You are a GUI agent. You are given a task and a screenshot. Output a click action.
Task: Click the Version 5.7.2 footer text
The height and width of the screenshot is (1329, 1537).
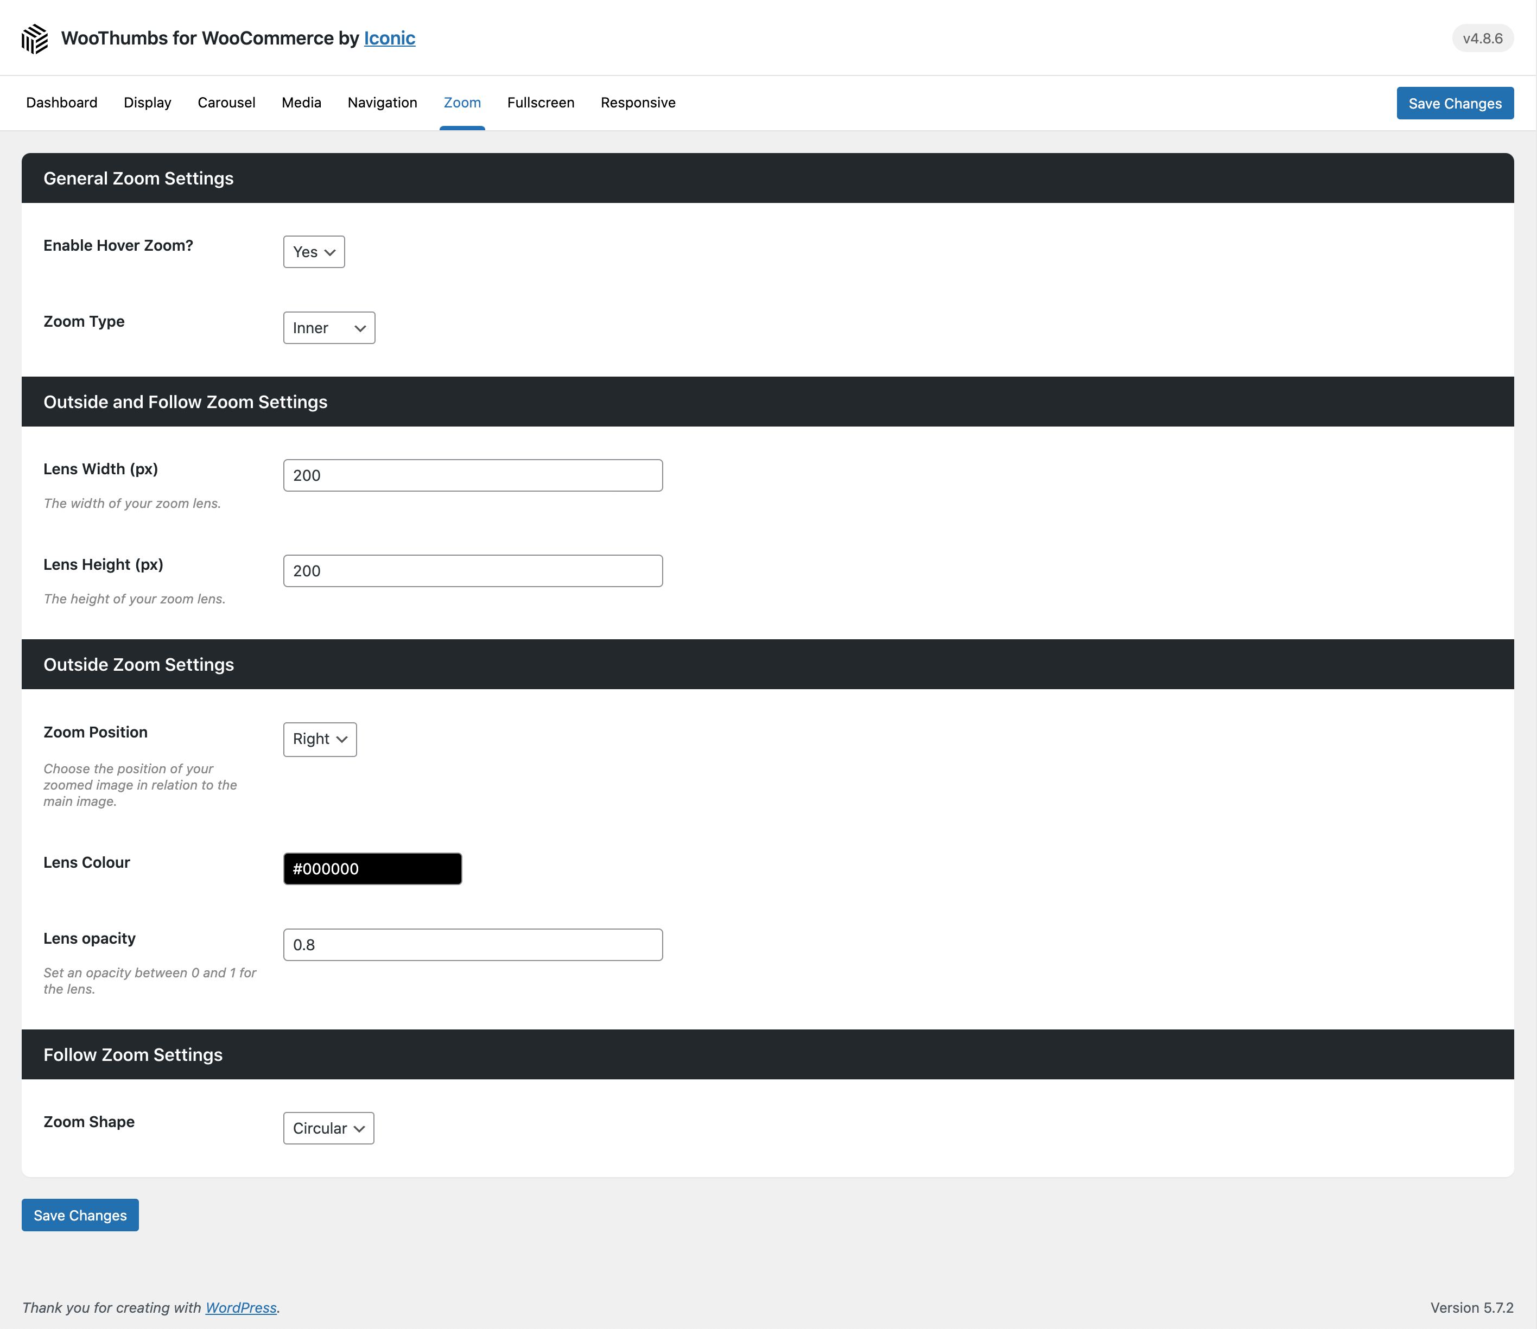(x=1472, y=1307)
